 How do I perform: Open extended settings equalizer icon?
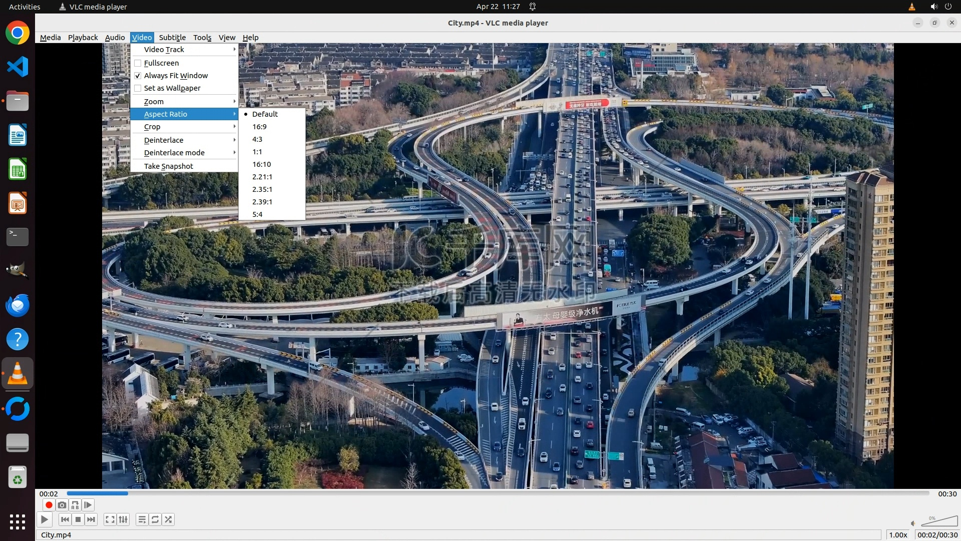pyautogui.click(x=123, y=519)
